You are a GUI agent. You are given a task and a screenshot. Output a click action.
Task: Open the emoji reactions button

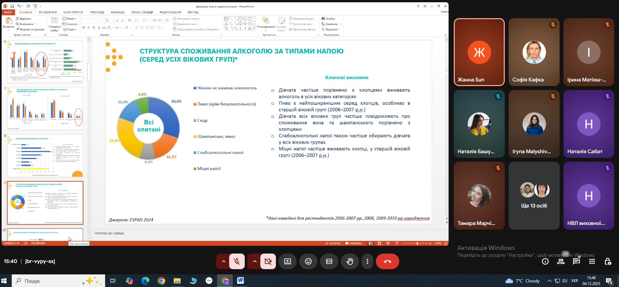(308, 261)
